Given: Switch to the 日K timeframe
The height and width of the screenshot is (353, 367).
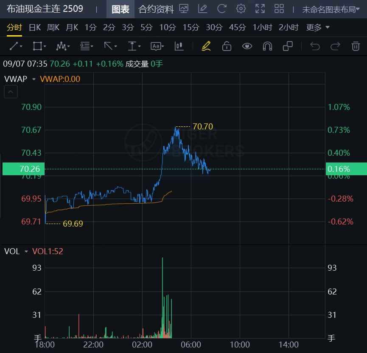Looking at the screenshot, I should click(34, 28).
